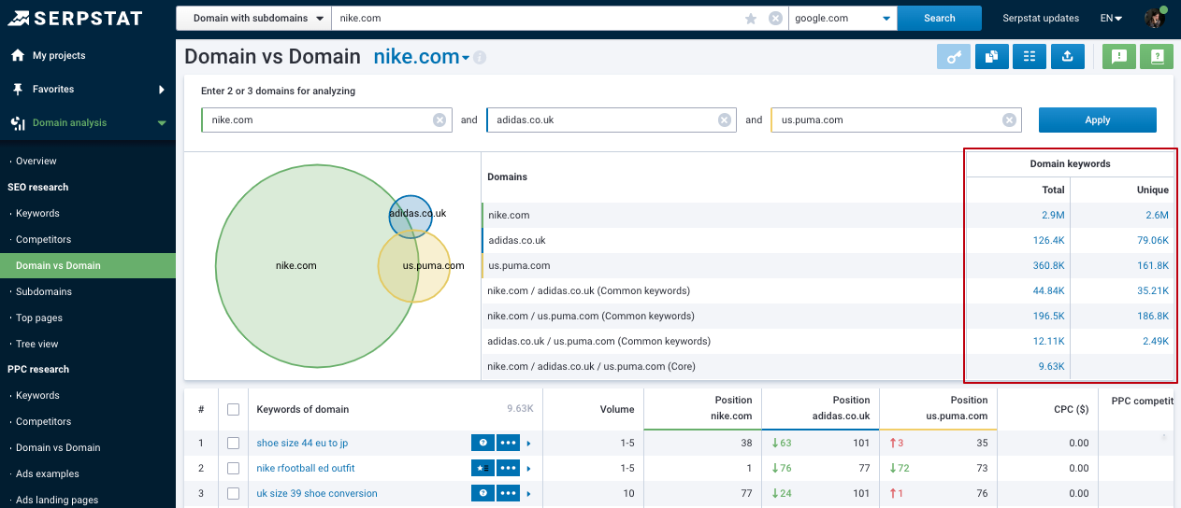The height and width of the screenshot is (508, 1181).
Task: Open SEO research Keywords in sidebar
Action: pos(37,213)
